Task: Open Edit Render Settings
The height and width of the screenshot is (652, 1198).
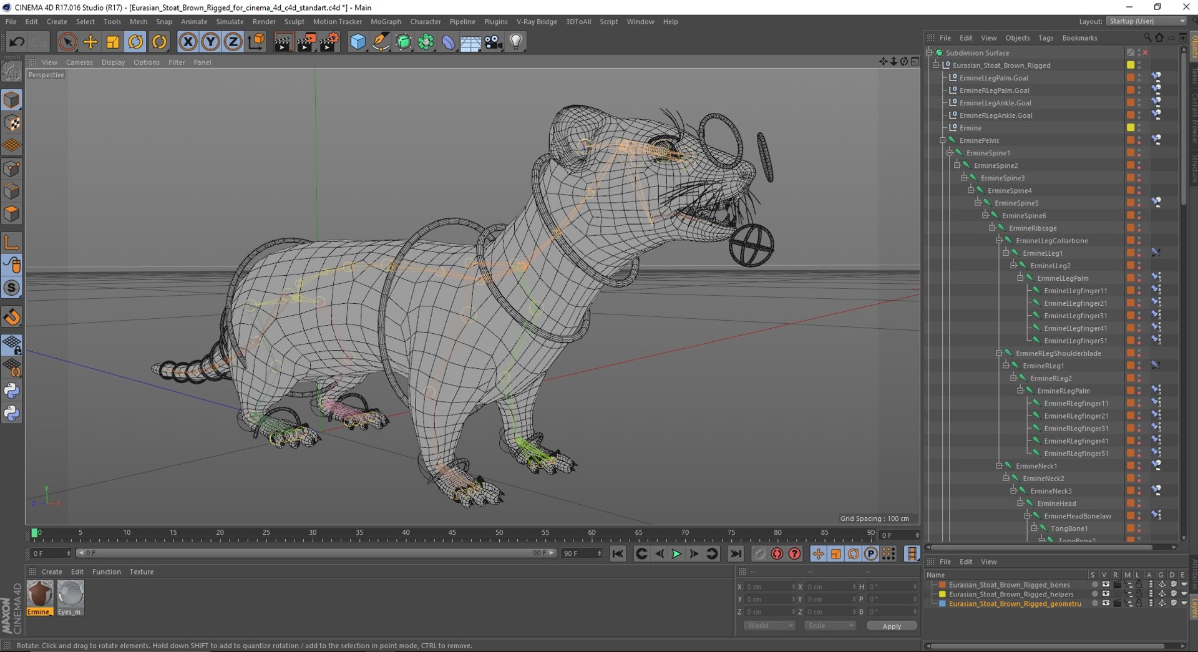Action: (329, 42)
